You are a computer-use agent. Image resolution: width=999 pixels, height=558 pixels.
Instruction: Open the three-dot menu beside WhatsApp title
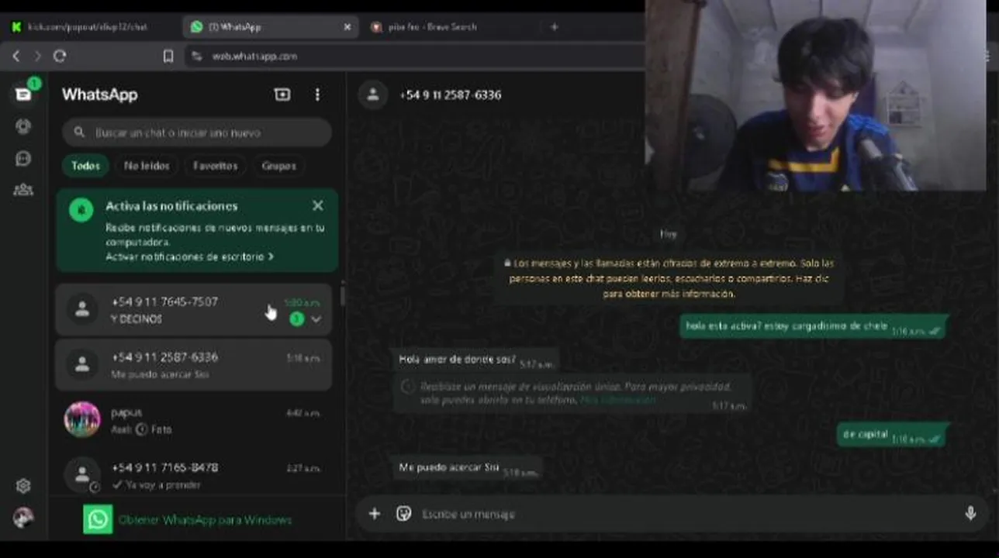[x=317, y=95]
